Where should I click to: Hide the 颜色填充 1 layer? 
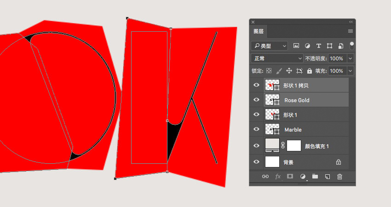(256, 146)
